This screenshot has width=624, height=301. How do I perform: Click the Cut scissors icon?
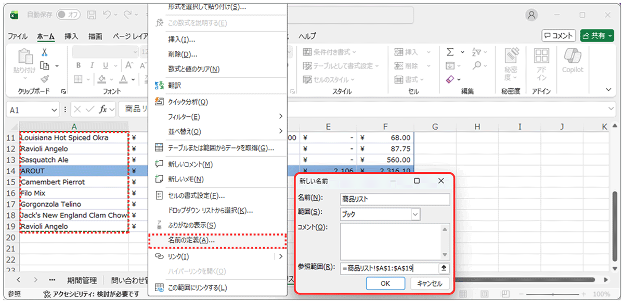click(45, 52)
